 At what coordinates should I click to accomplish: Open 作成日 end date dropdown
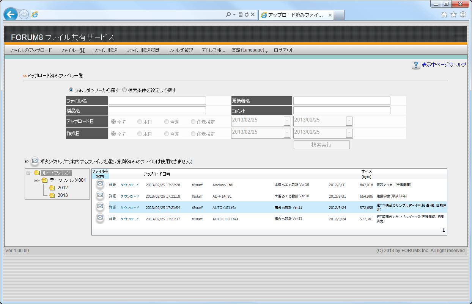coord(349,133)
